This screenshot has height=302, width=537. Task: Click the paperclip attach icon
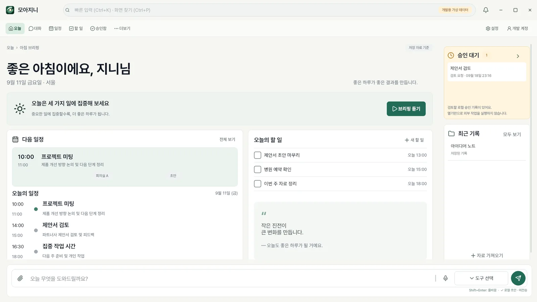(20, 279)
